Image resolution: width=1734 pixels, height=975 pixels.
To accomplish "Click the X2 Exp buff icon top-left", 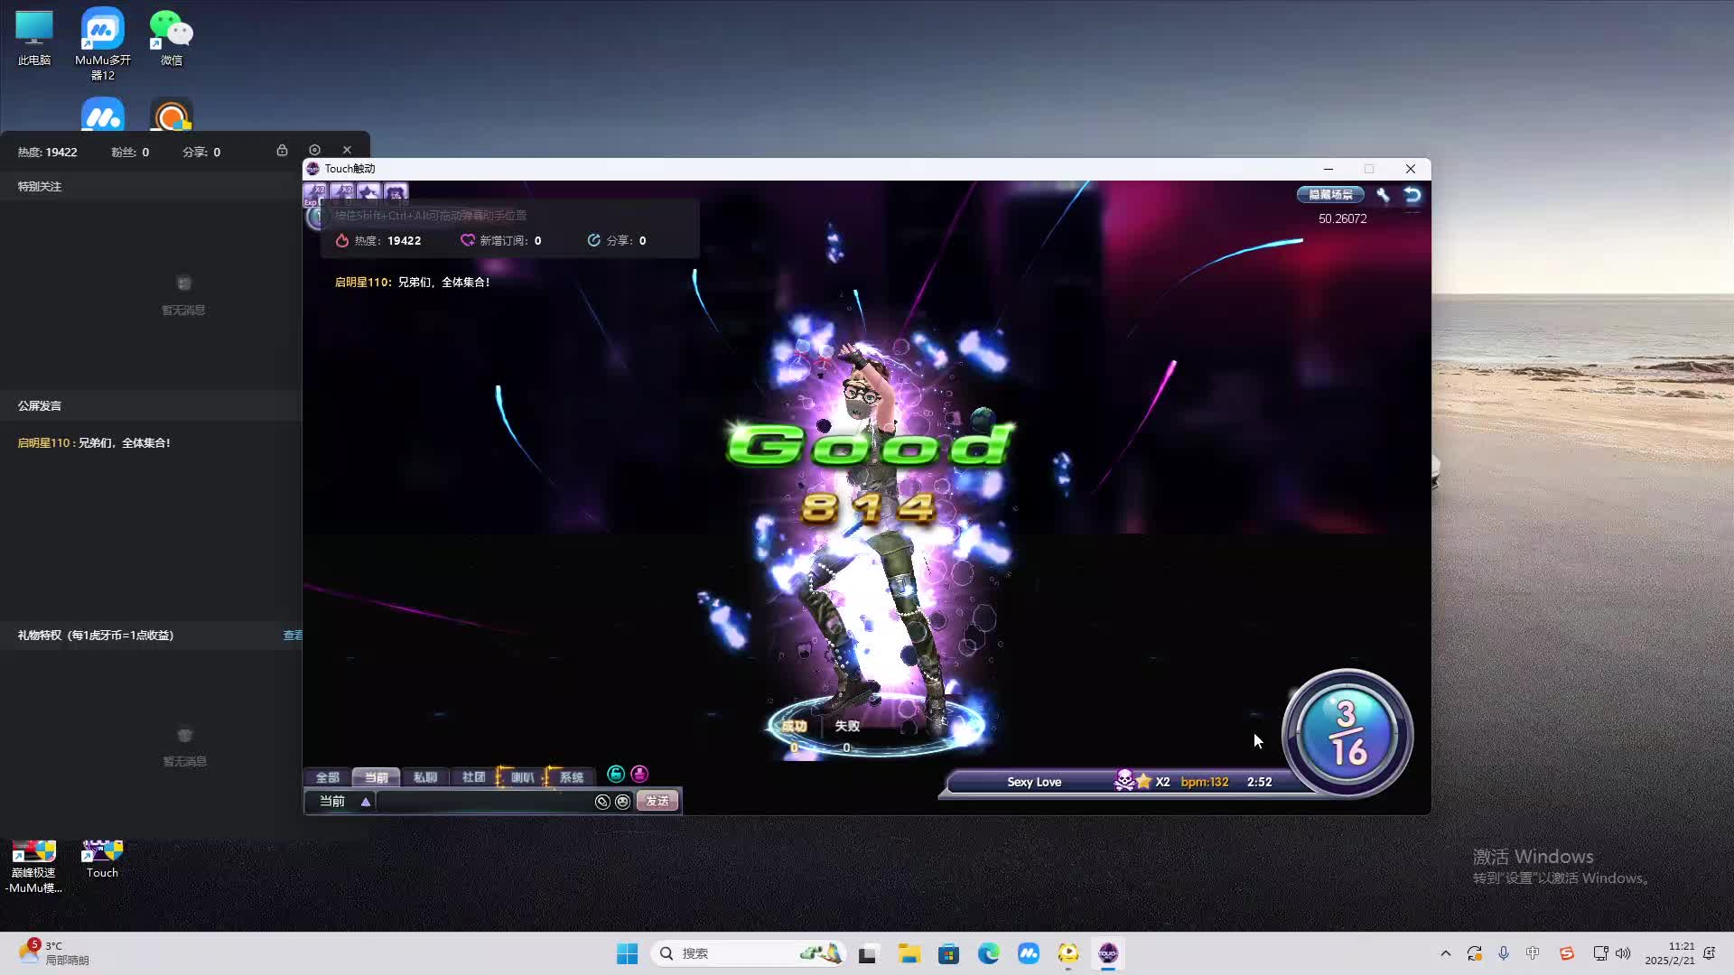I will 317,191.
